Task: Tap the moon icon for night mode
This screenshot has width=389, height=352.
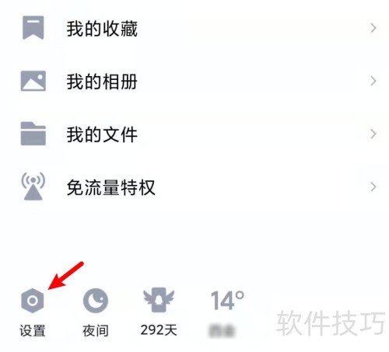Action: [96, 301]
